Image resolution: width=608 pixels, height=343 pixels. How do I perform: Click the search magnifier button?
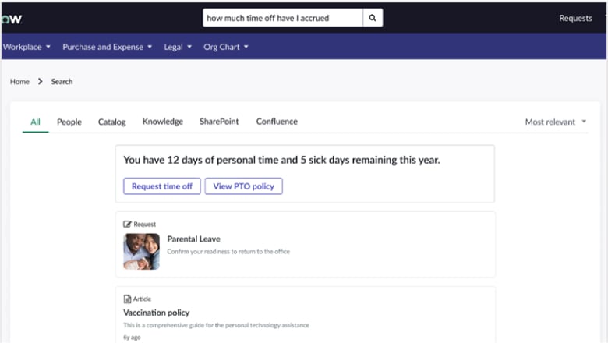[x=373, y=18]
